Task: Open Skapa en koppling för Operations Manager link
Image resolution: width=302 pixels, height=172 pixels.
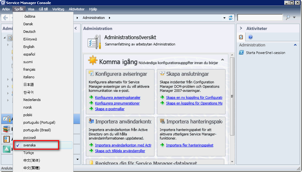Action: point(194,103)
